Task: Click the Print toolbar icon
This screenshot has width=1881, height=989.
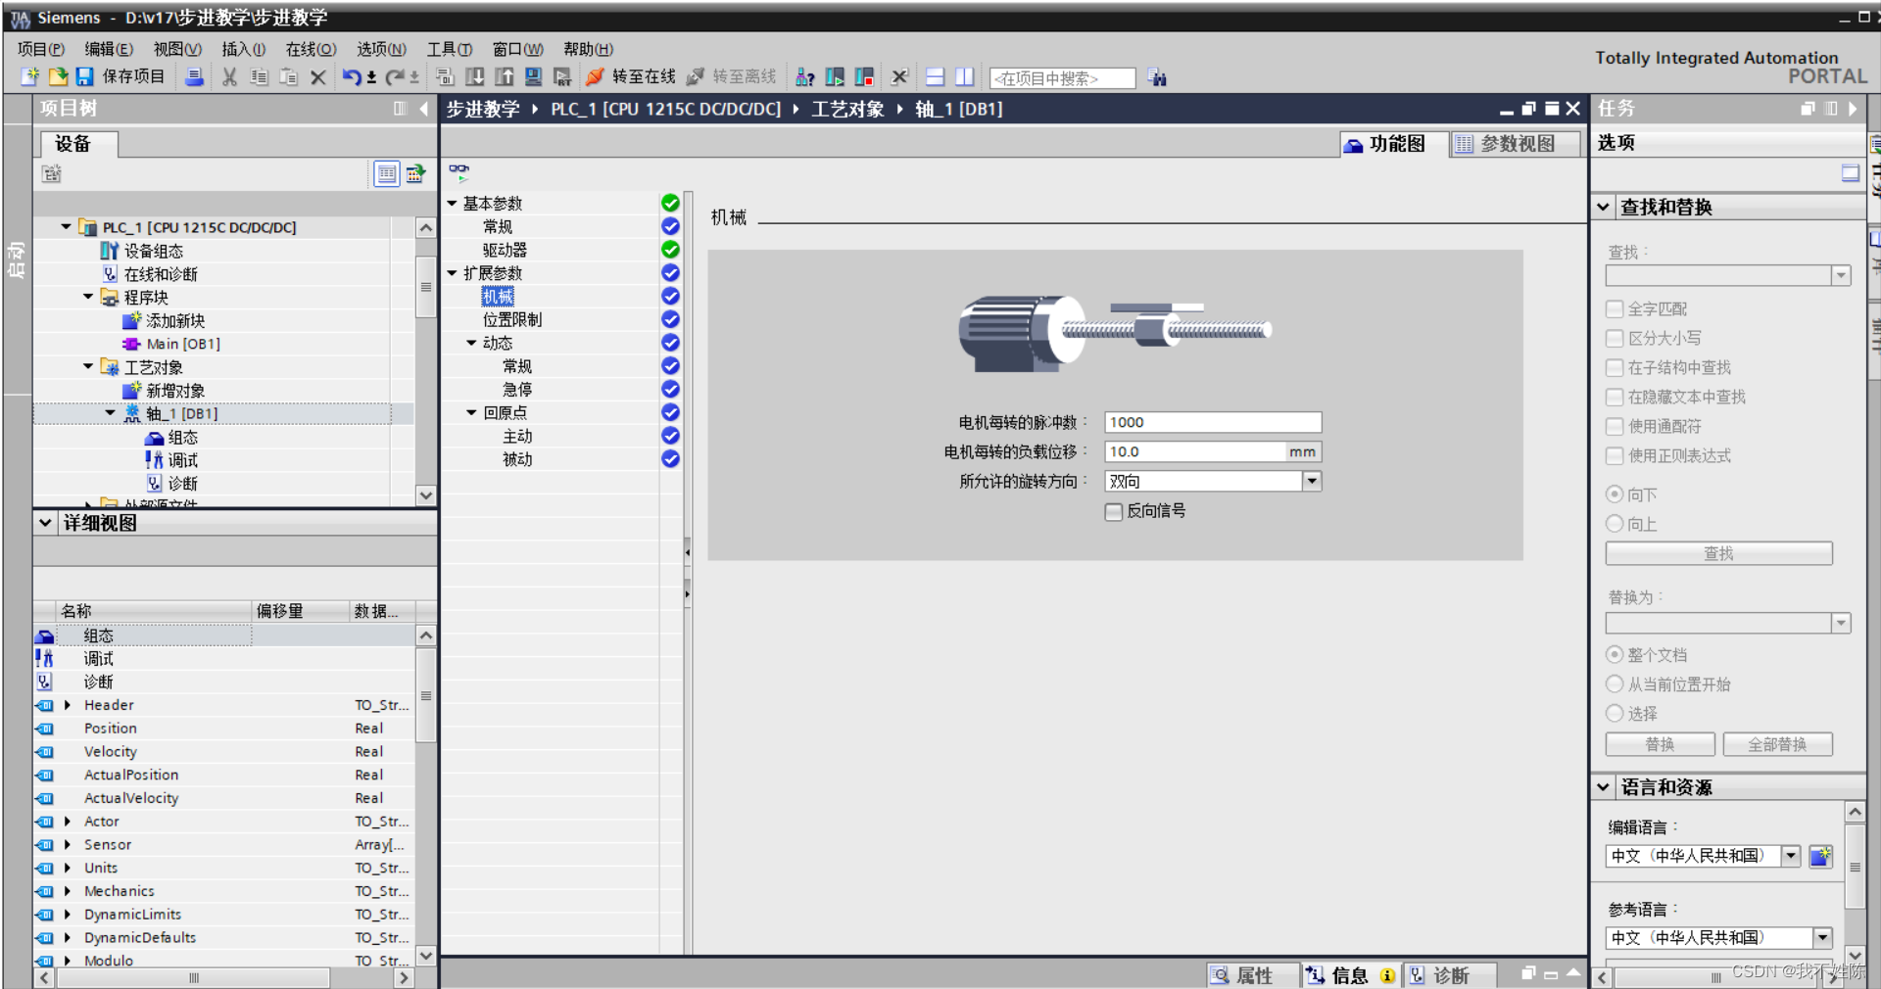Action: [x=194, y=77]
